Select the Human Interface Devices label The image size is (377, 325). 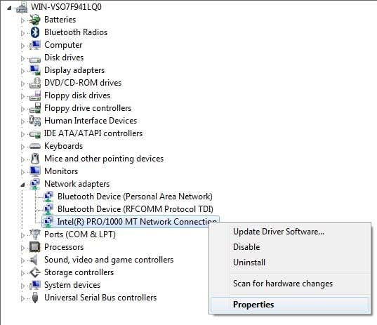tap(91, 121)
